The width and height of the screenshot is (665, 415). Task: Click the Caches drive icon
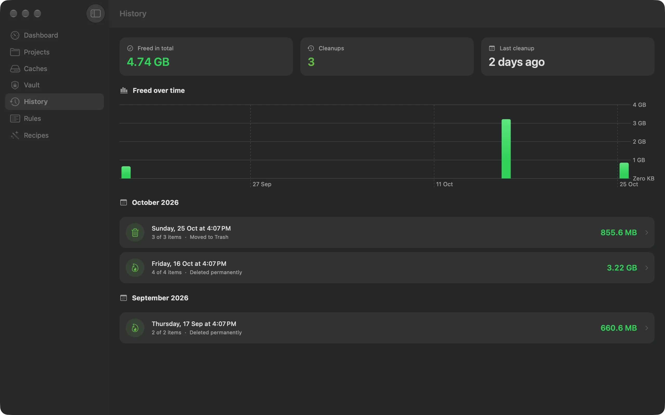[15, 69]
